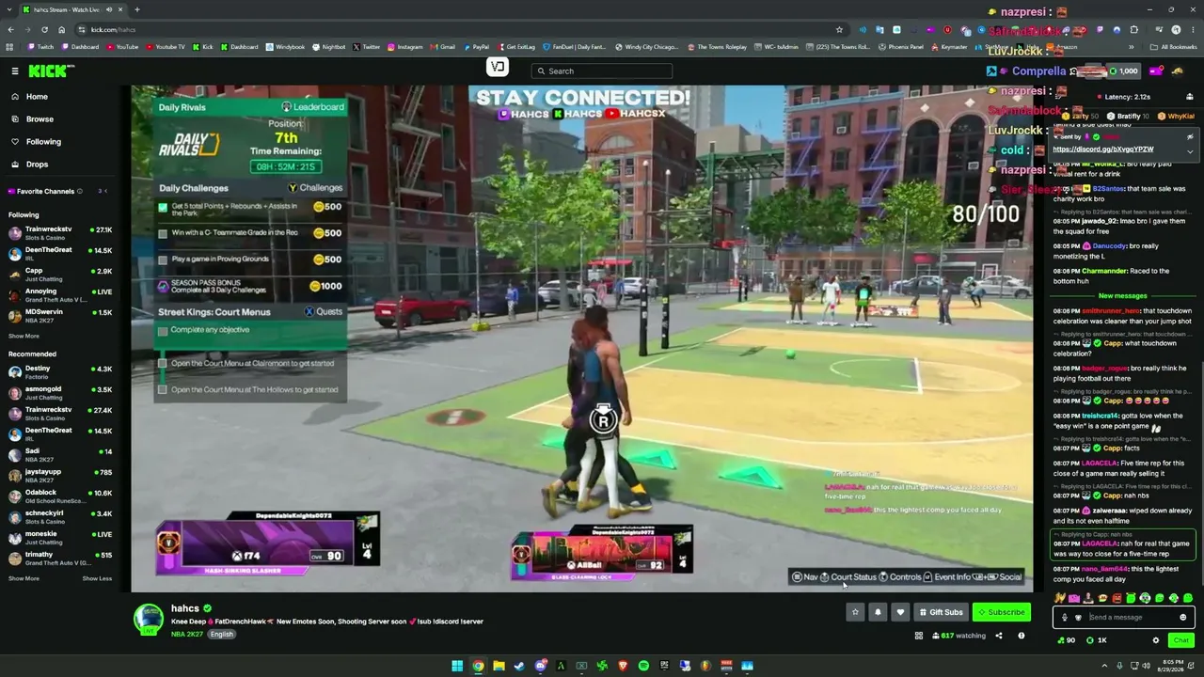The image size is (1204, 677).
Task: Favorite the hahcs channel with star icon
Action: pyautogui.click(x=855, y=612)
